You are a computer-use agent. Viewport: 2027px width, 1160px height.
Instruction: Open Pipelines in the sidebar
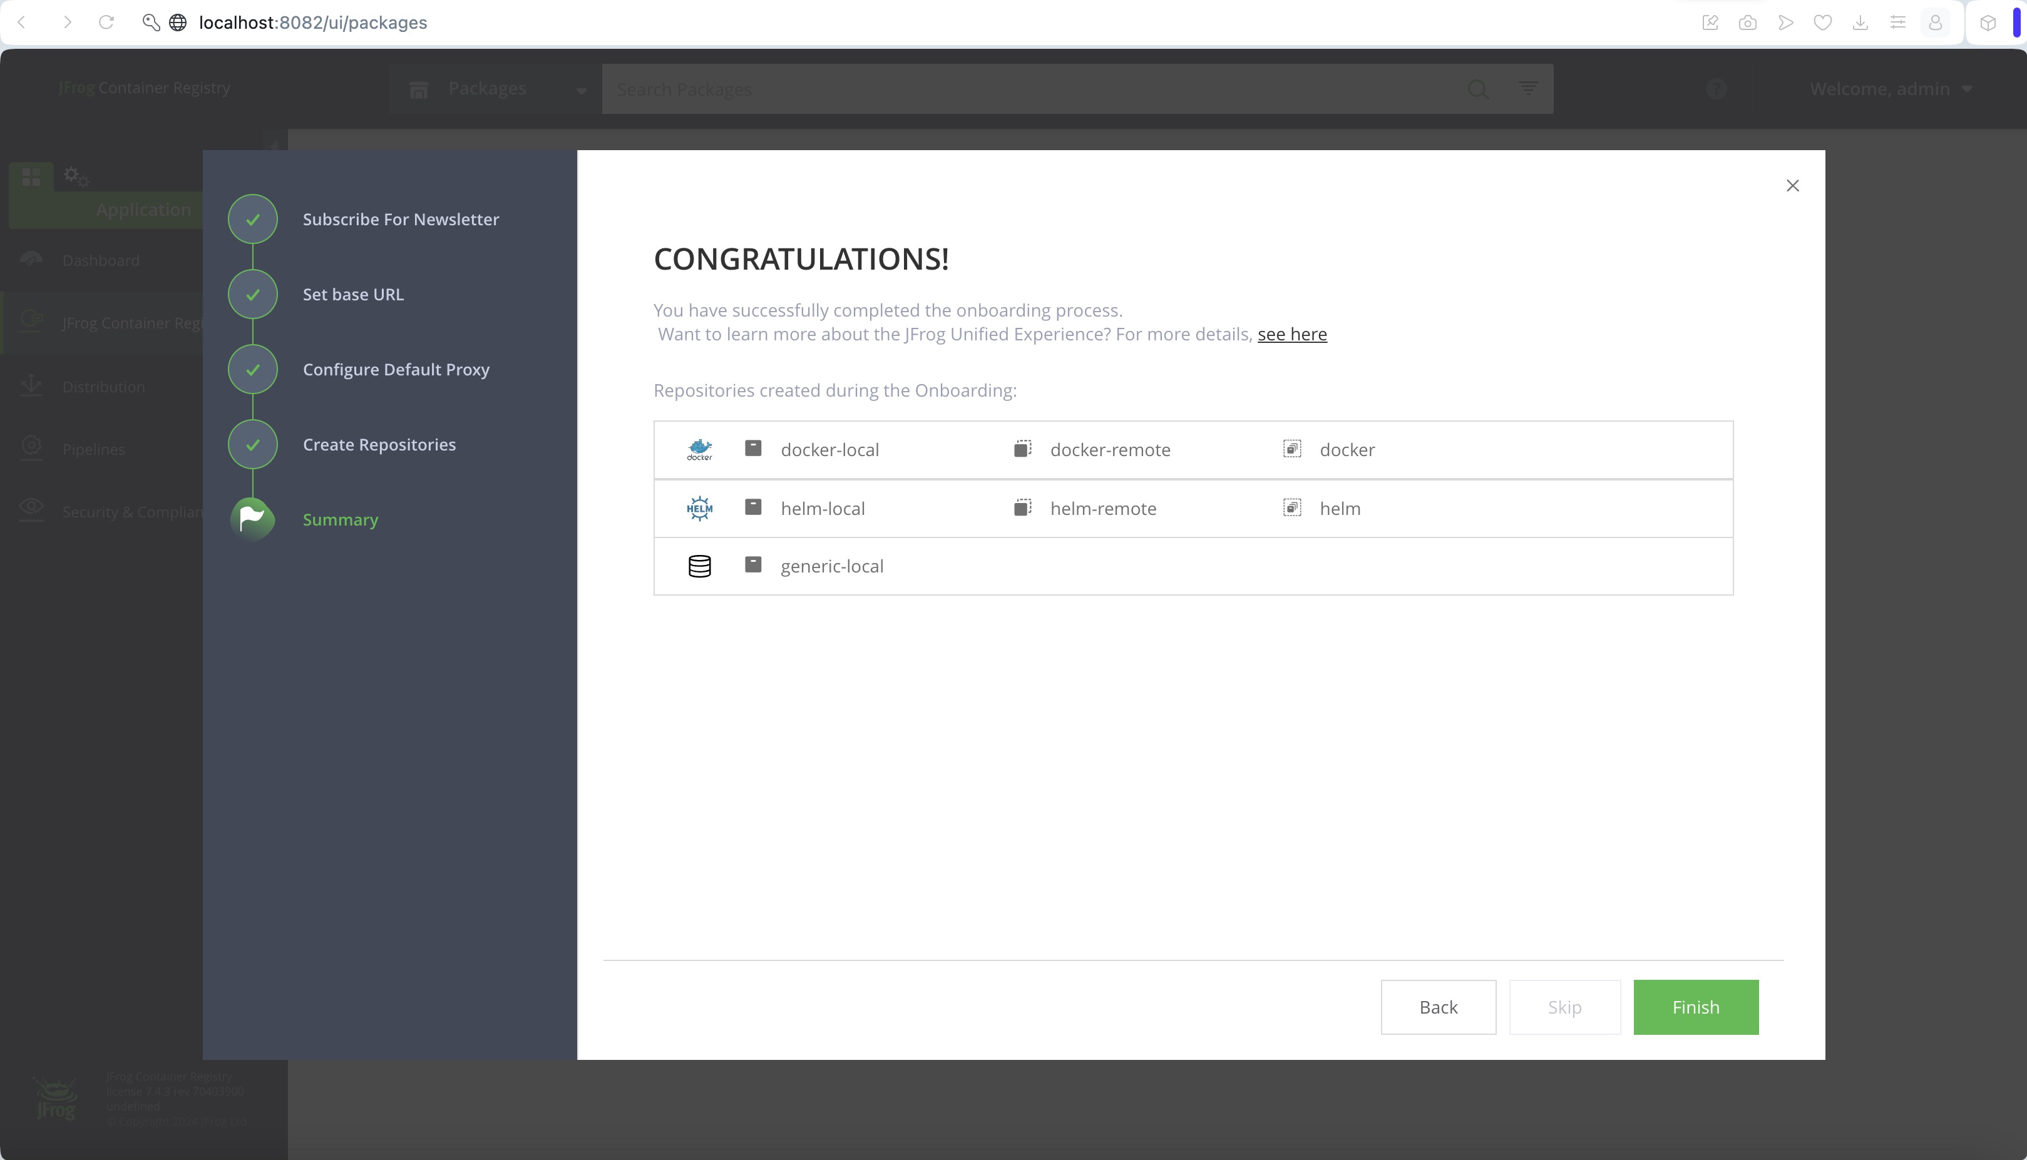(x=93, y=449)
